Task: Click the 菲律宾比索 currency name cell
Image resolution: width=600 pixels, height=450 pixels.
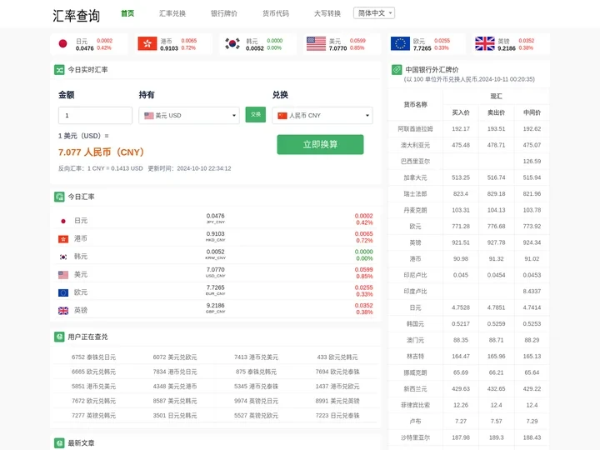Action: tap(415, 405)
